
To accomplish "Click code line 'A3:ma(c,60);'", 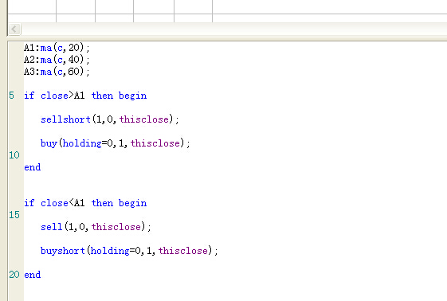I will (57, 72).
